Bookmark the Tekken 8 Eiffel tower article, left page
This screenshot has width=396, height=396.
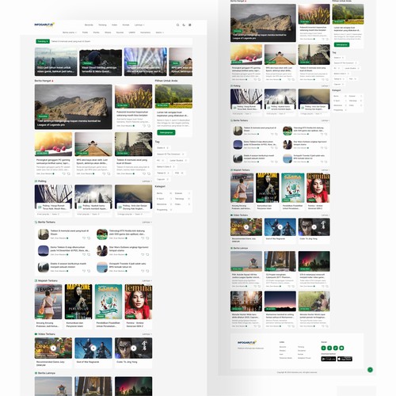[149, 173]
